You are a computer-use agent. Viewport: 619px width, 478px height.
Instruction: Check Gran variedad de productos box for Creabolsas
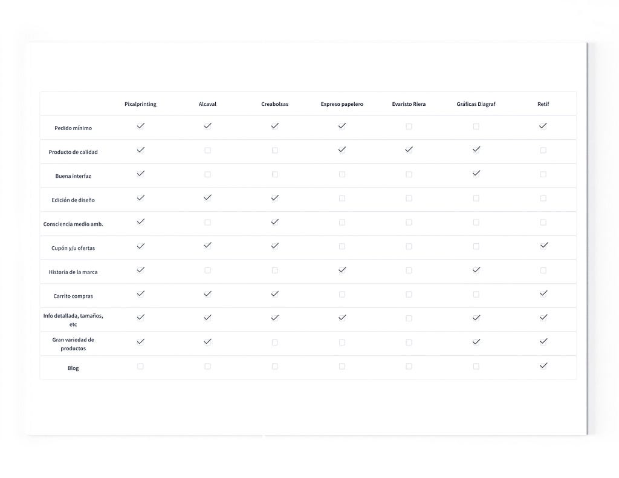pos(275,342)
